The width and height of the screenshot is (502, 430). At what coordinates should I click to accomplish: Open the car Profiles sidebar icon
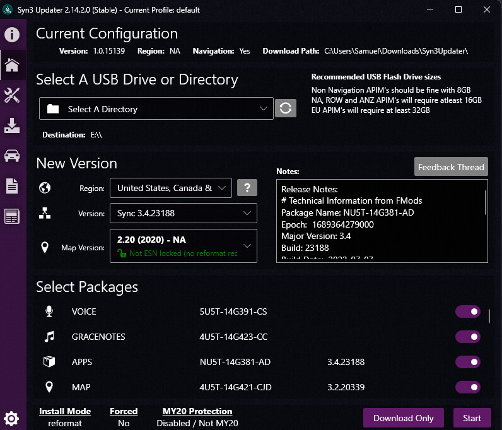click(x=12, y=156)
